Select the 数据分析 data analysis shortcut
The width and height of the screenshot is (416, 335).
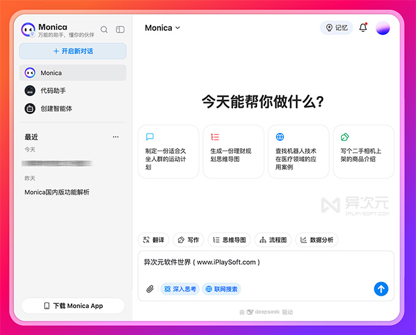317,240
